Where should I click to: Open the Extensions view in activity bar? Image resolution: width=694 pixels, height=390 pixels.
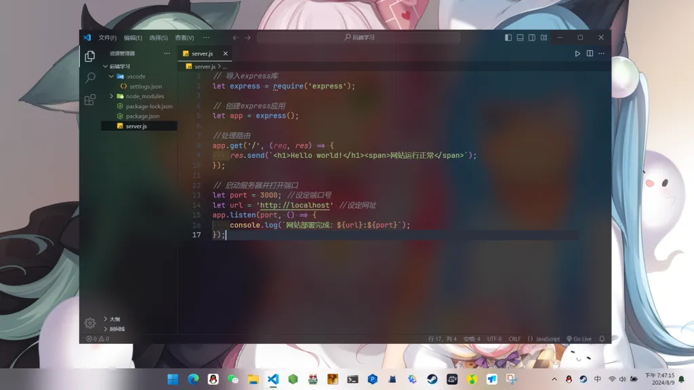coord(90,100)
